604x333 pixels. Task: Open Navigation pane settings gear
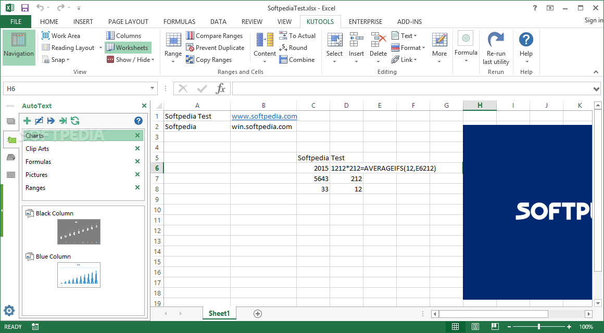(x=9, y=310)
